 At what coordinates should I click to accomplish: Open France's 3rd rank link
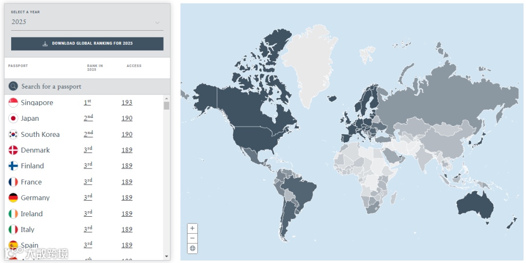88,182
